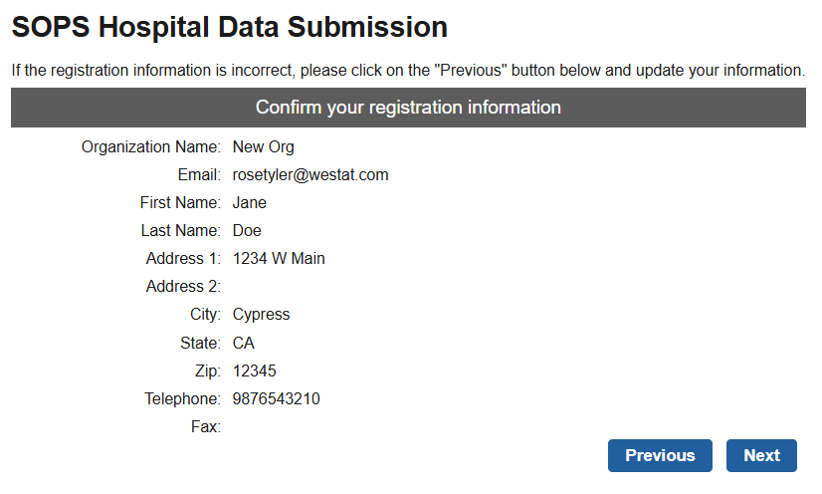Click the state value 'CA'
The image size is (822, 494).
(244, 344)
